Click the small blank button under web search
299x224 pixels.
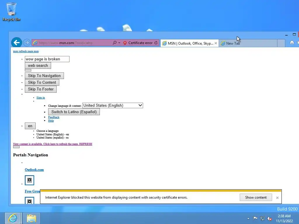click(x=28, y=70)
